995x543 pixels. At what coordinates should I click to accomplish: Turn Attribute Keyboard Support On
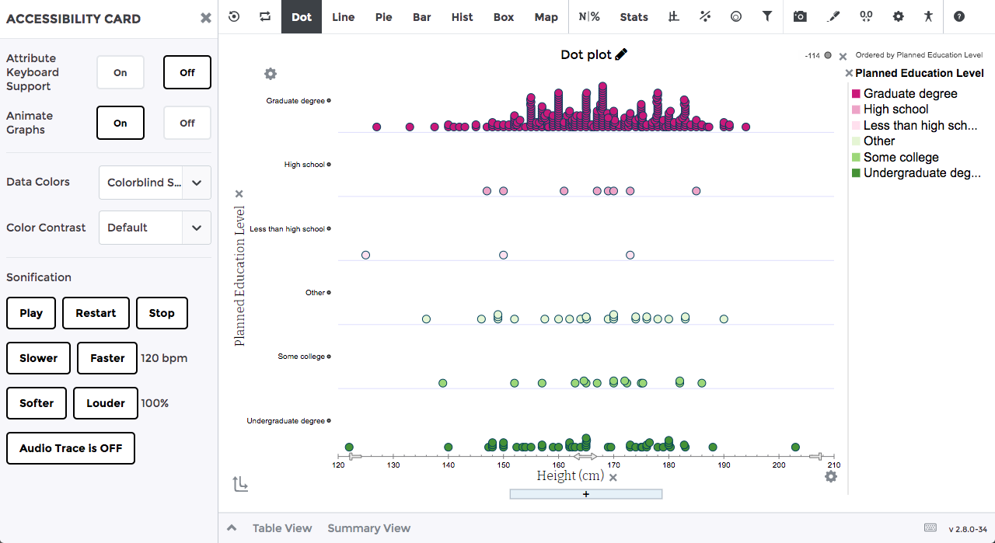[x=120, y=72]
